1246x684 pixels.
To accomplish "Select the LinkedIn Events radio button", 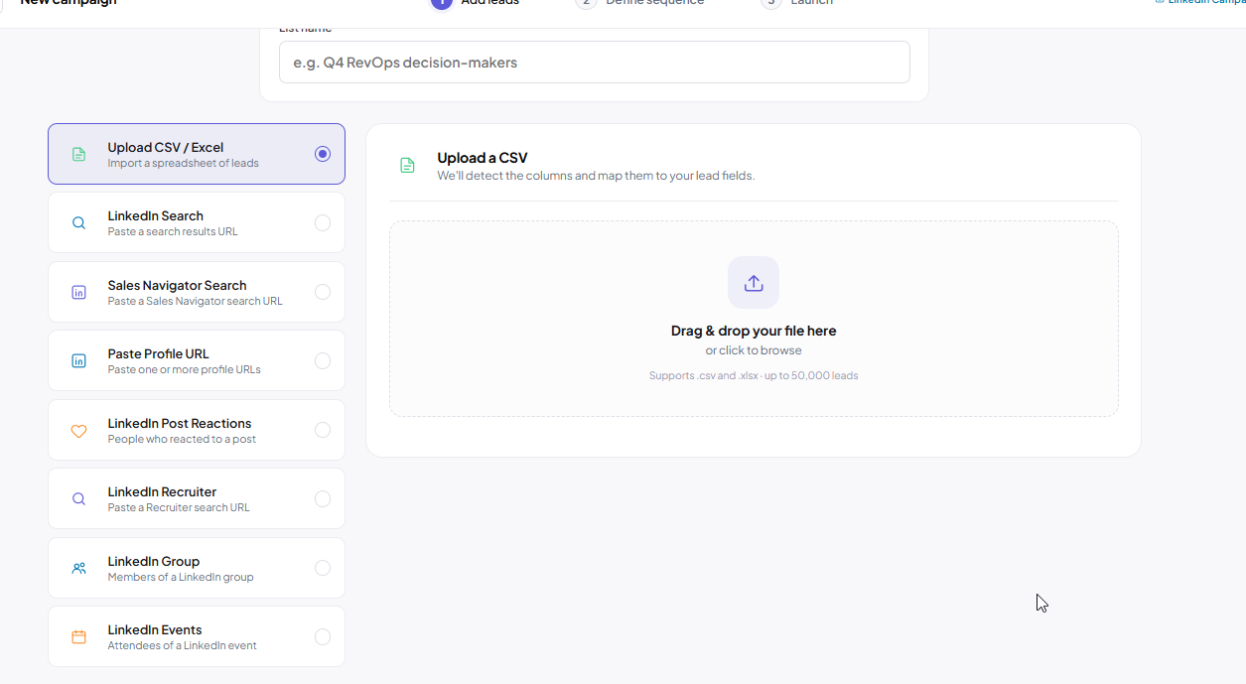I will (323, 636).
